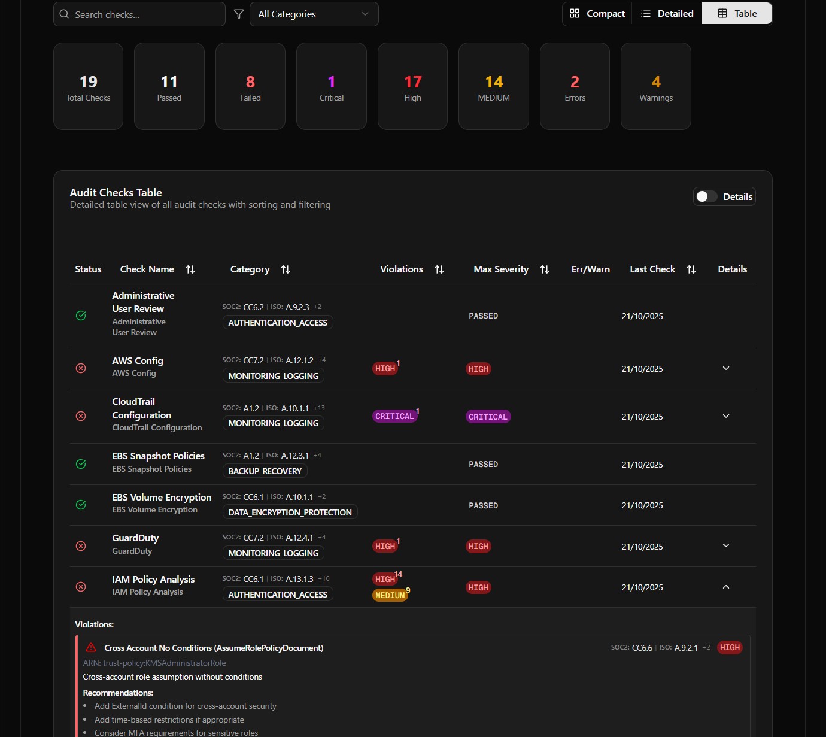
Task: Open the All Categories dropdown
Action: 314,14
